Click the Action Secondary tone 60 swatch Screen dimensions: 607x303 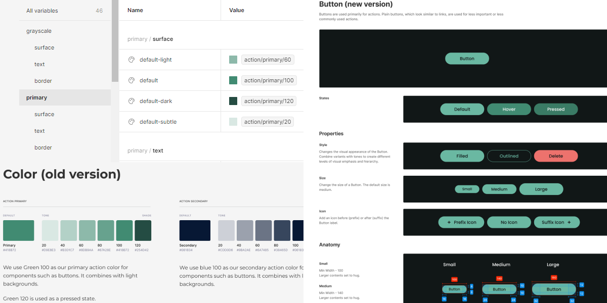click(264, 230)
